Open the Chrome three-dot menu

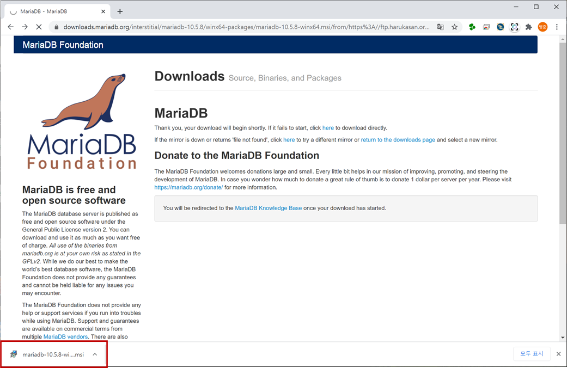(x=557, y=27)
